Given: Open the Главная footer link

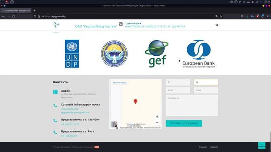Looking at the screenshot, I should 203,147.
